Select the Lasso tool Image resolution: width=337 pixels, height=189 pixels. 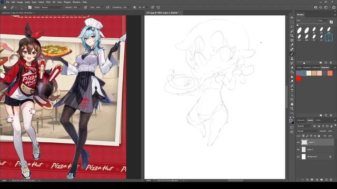(x=292, y=27)
